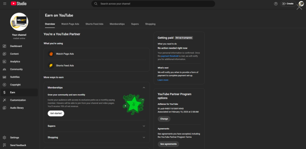The height and width of the screenshot is (149, 306).
Task: Click the You're a YouTube Partner heading
Action: pos(62,34)
